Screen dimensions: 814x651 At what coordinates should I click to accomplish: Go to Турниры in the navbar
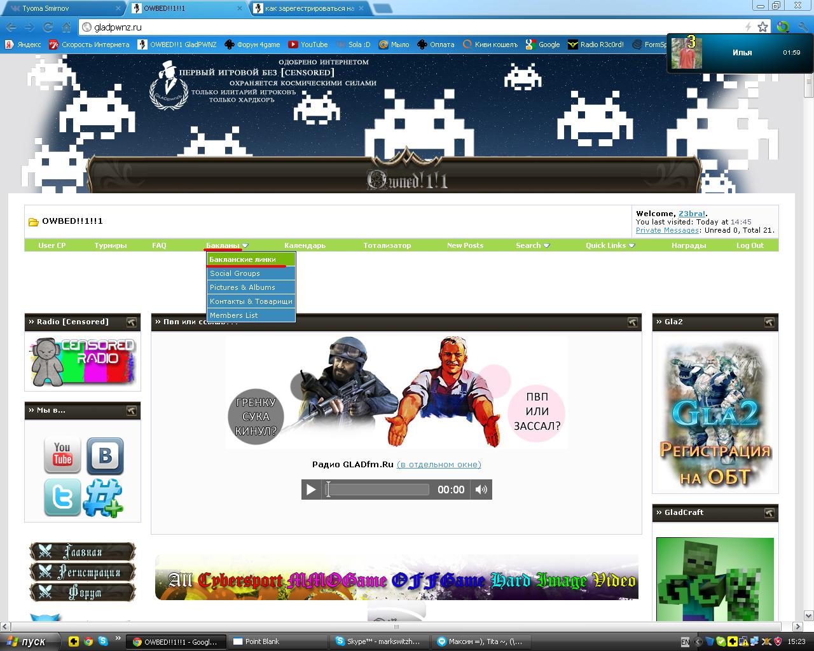click(111, 245)
